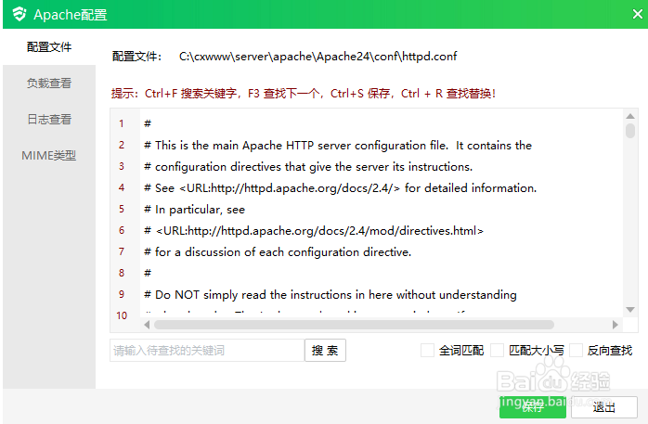Click the green 保存 button
The width and height of the screenshot is (648, 424).
(532, 407)
